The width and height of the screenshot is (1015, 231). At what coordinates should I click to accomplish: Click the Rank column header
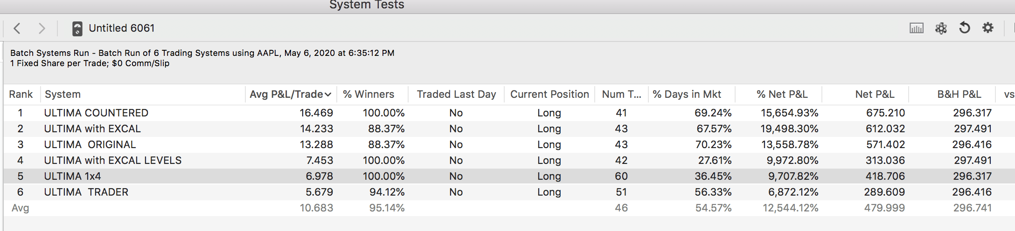coord(21,95)
